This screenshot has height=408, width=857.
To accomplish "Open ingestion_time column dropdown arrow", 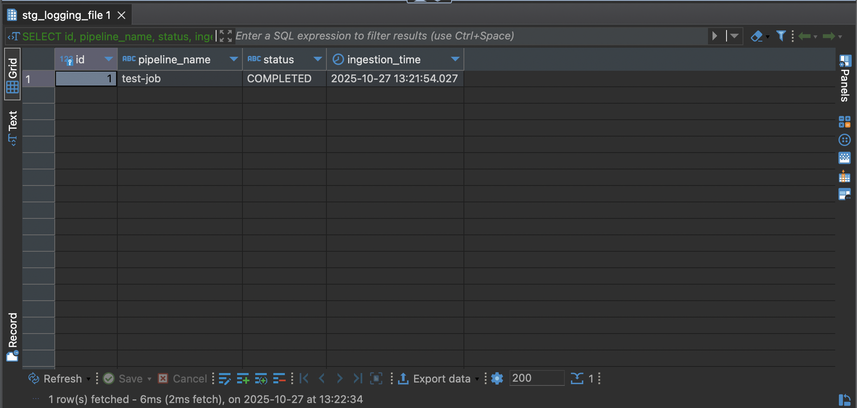I will tap(455, 59).
